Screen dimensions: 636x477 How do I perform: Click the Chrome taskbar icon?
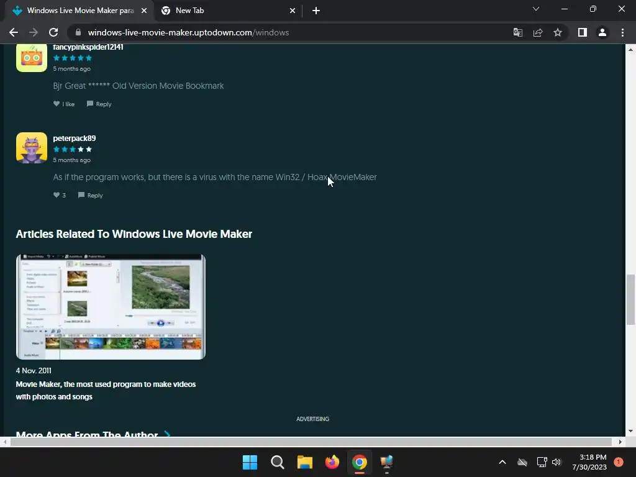click(360, 462)
